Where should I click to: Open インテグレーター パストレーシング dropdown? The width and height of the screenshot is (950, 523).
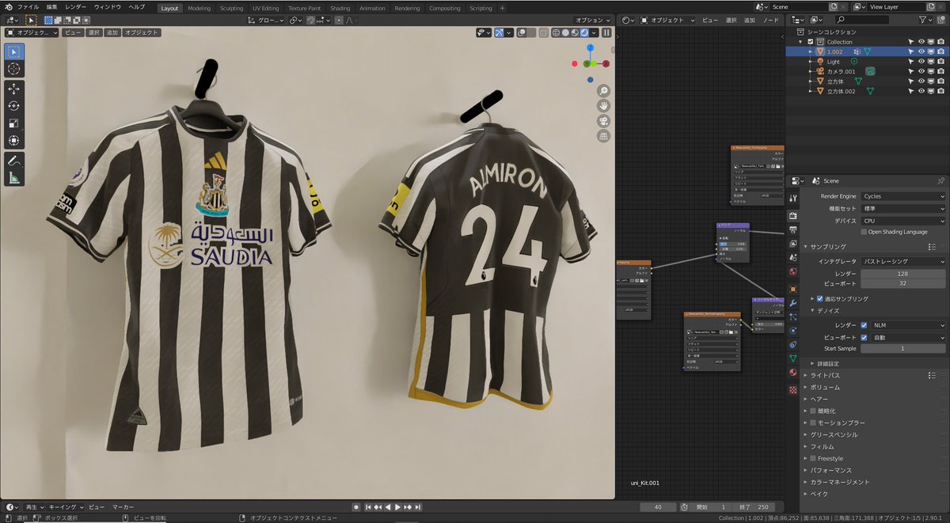click(x=903, y=261)
